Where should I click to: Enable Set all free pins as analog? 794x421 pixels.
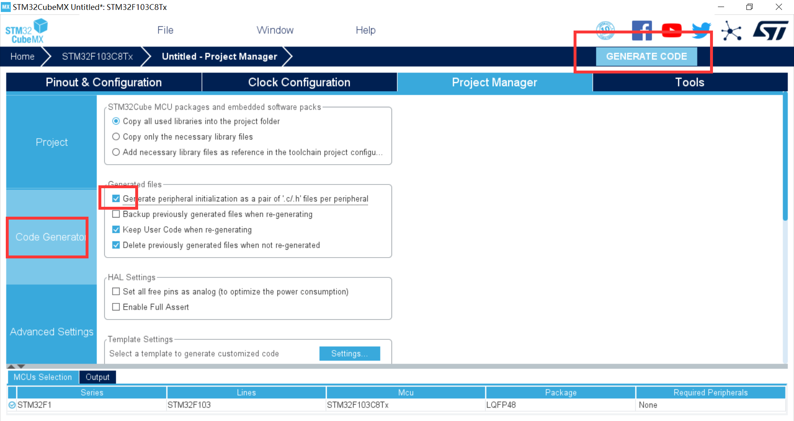[x=116, y=291]
